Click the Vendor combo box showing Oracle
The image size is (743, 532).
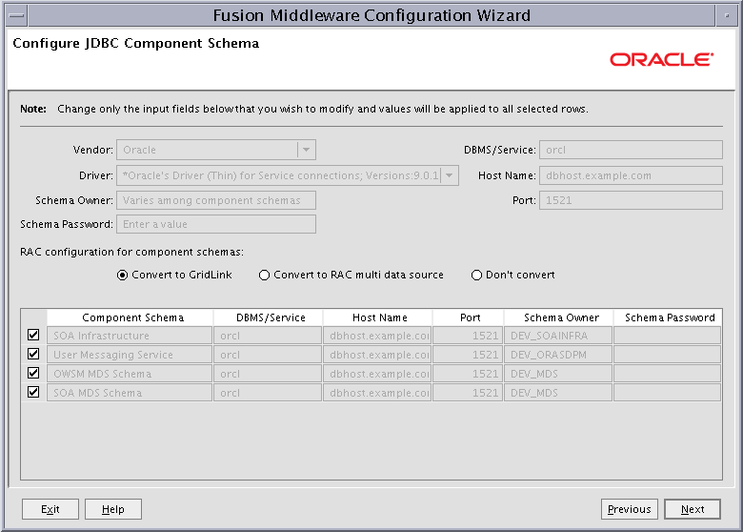216,150
